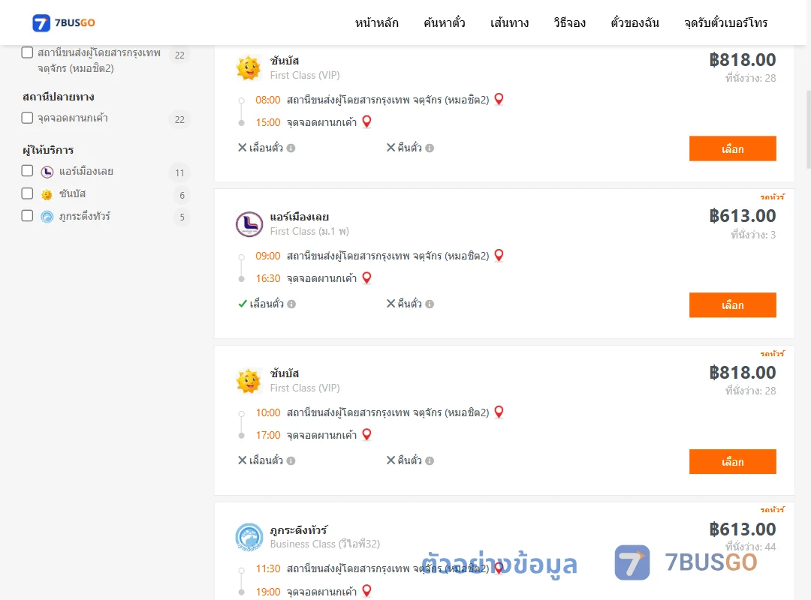Click the ฿613.00 price on the 09:00 trip
The height and width of the screenshot is (600, 811).
tap(742, 216)
